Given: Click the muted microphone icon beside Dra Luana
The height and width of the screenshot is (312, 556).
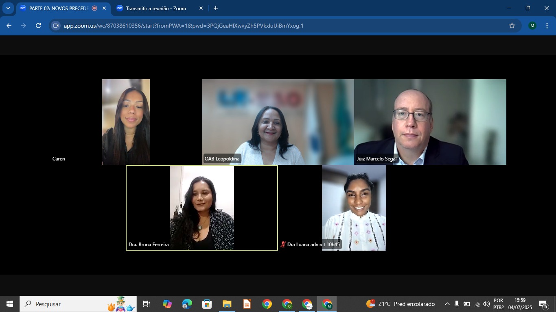Looking at the screenshot, I should point(283,245).
